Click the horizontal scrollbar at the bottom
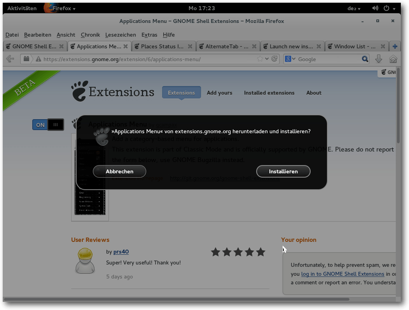Image resolution: width=409 pixels, height=310 pixels. click(x=177, y=299)
